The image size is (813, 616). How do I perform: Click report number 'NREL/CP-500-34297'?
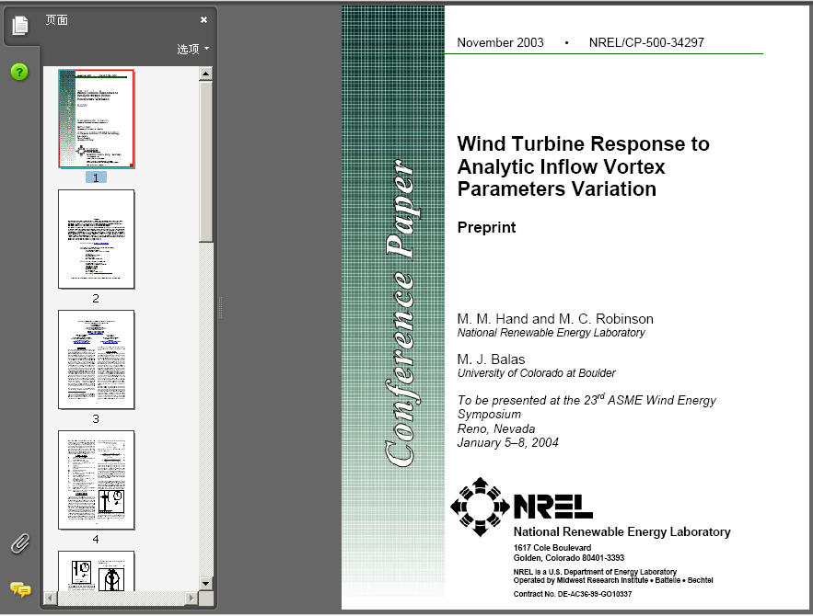point(646,42)
